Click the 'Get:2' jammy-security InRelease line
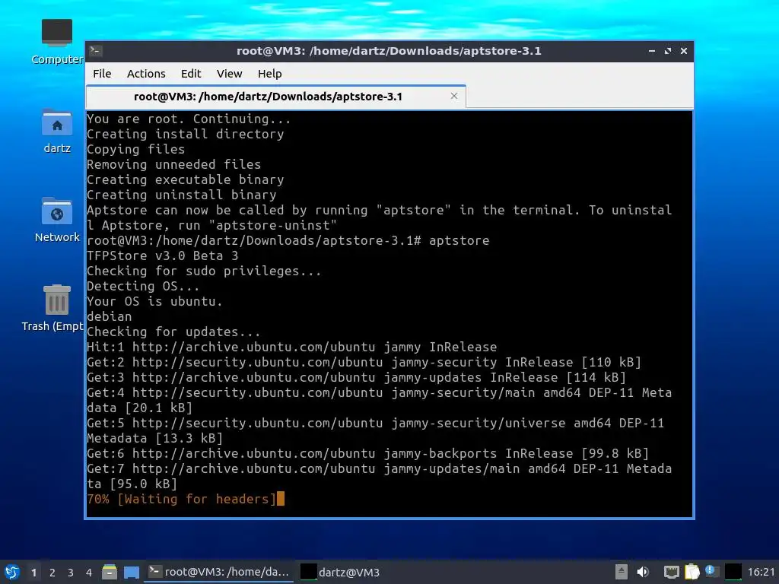This screenshot has height=584, width=779. tap(364, 362)
